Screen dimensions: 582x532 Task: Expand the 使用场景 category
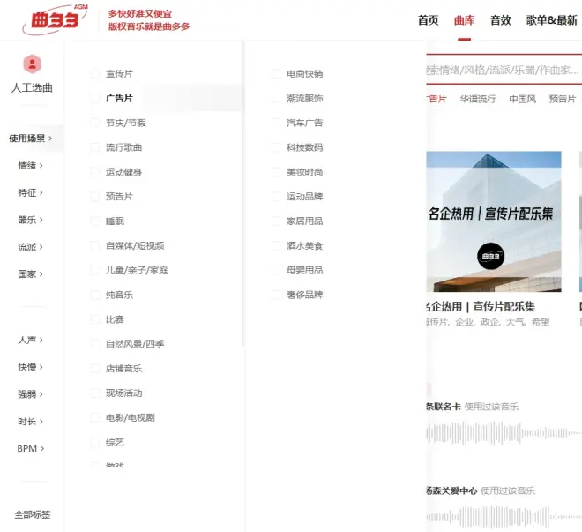click(31, 139)
